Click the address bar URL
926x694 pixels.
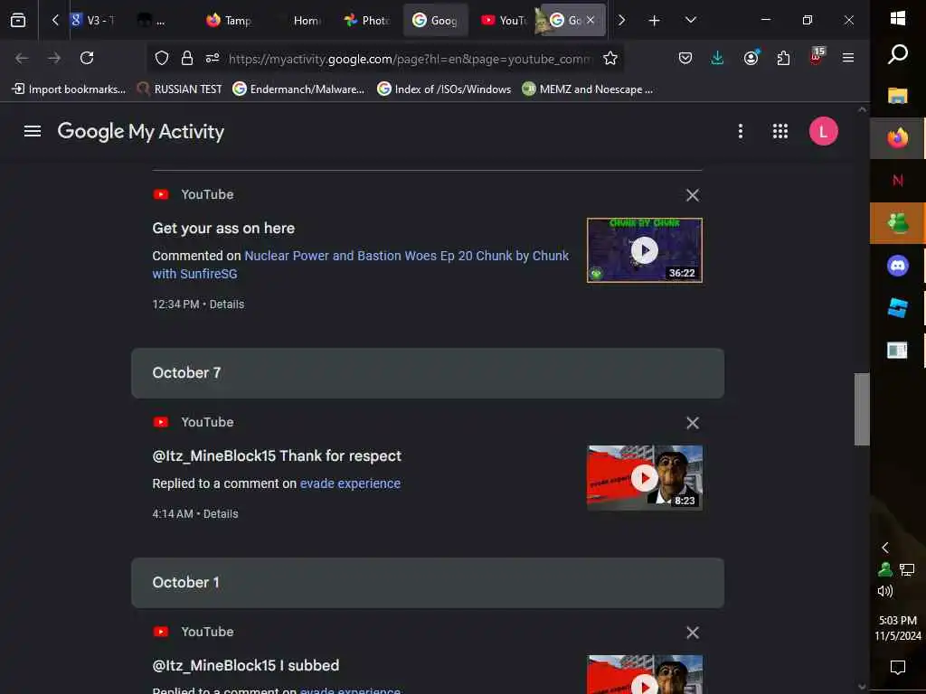coord(409,59)
